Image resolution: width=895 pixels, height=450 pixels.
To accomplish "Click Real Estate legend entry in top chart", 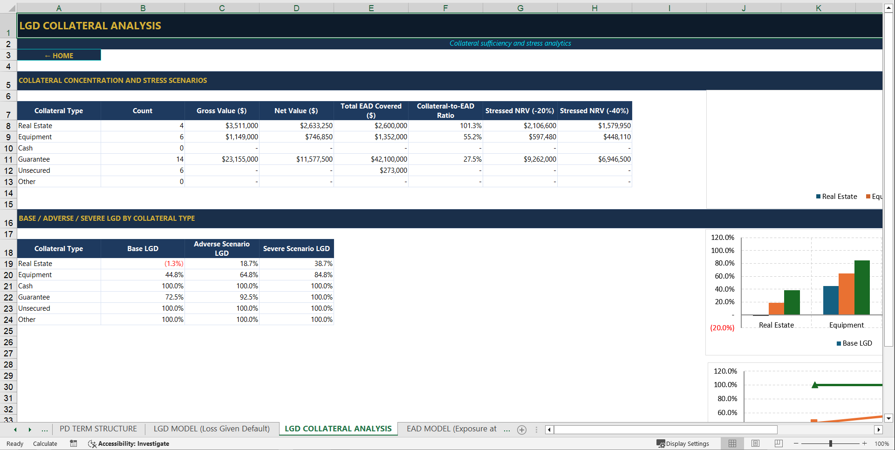I will point(837,197).
